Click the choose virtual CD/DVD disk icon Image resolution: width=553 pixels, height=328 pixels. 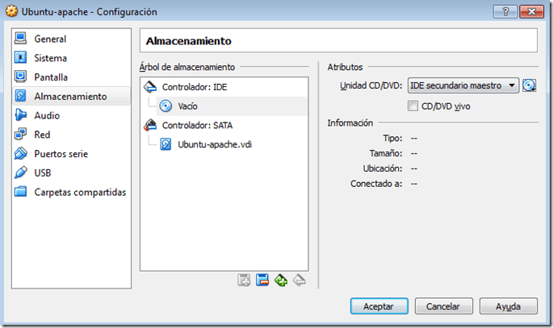pos(530,85)
